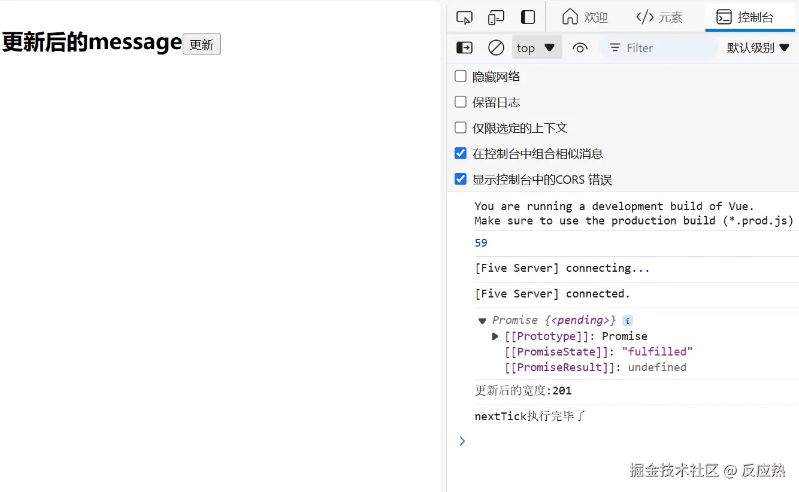This screenshot has height=492, width=799.
Task: Open the 默认级别 log level dropdown
Action: tap(758, 48)
